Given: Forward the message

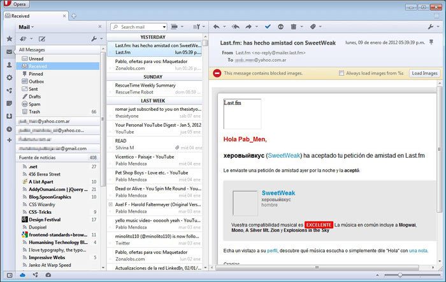Looking at the screenshot, I should point(248,27).
